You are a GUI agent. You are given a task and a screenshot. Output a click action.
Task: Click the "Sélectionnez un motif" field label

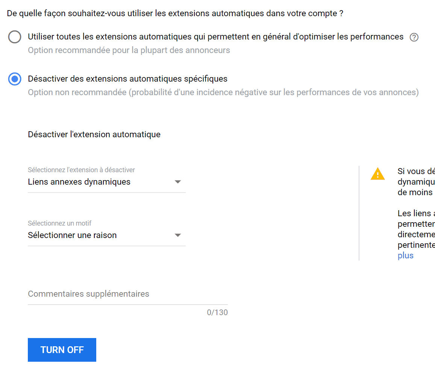tap(59, 223)
